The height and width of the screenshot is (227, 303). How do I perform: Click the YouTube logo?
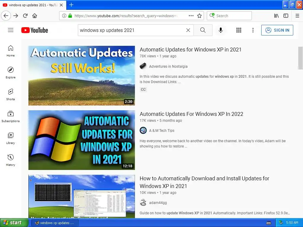click(x=35, y=30)
